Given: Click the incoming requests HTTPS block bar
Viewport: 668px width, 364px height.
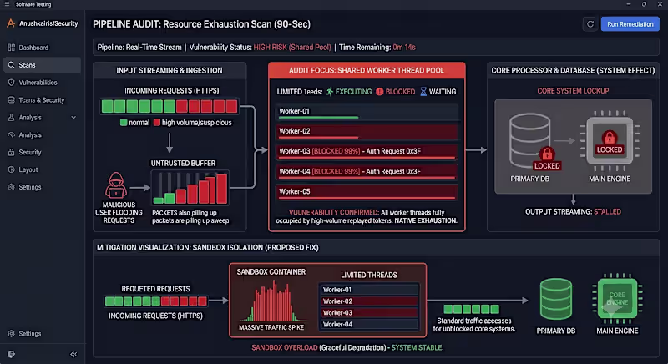Looking at the screenshot, I should point(170,106).
